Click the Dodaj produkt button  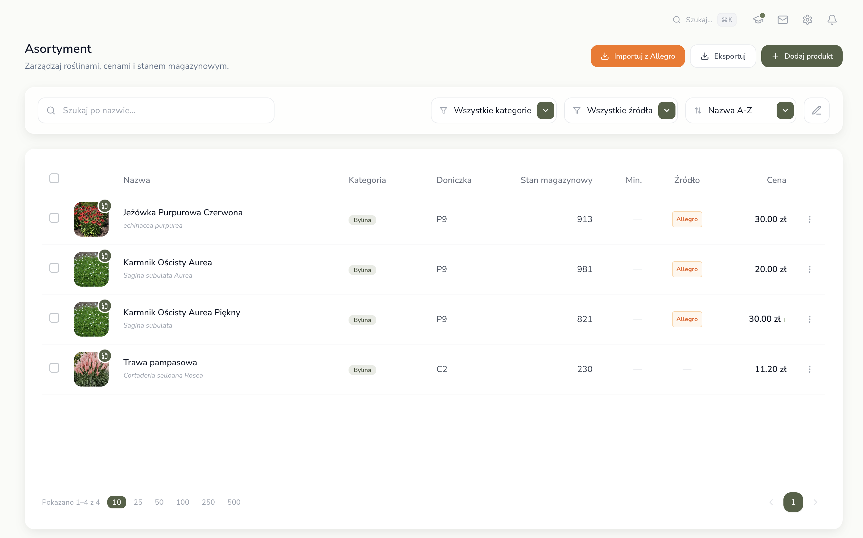[801, 56]
